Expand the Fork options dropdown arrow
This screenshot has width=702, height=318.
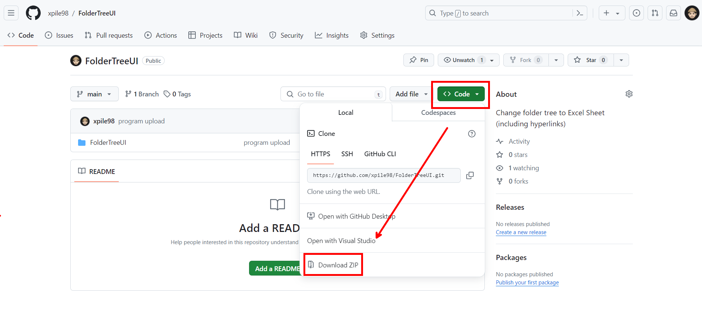(556, 60)
